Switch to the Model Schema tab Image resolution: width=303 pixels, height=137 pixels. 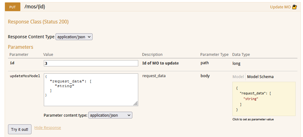click(x=260, y=77)
